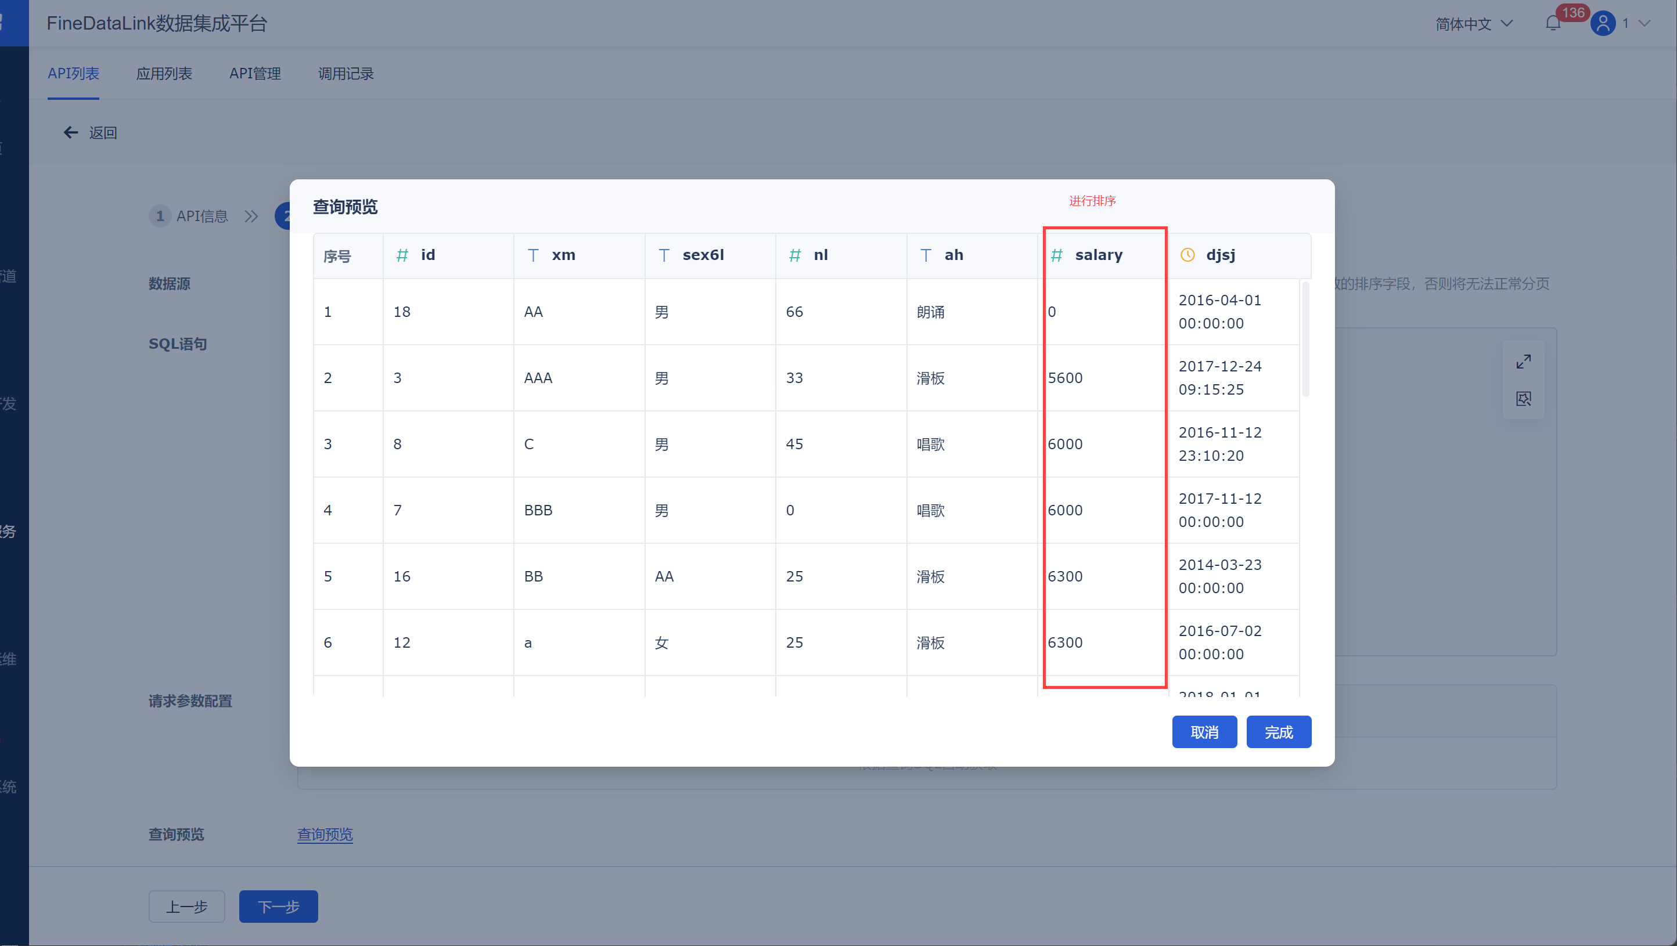Click the number icon of salary column

point(1057,255)
